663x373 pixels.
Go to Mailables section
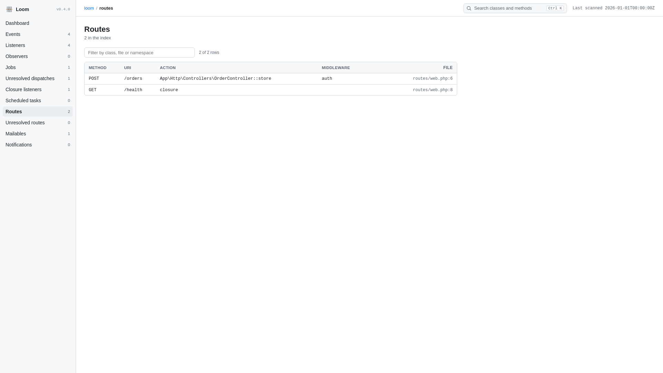coord(38,134)
